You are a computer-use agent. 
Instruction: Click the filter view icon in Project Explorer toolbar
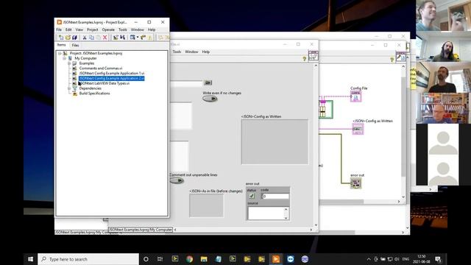(132, 38)
